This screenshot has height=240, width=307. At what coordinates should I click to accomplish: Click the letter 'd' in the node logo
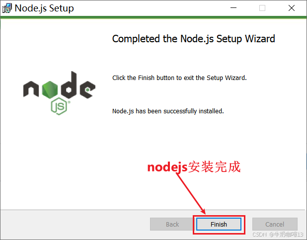tap(69, 85)
